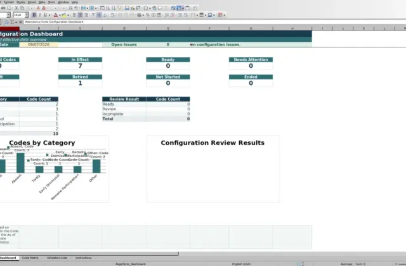Viewport: 406px width, 266px height.
Task: Click the Insert Chart icon
Action: coord(133,8)
